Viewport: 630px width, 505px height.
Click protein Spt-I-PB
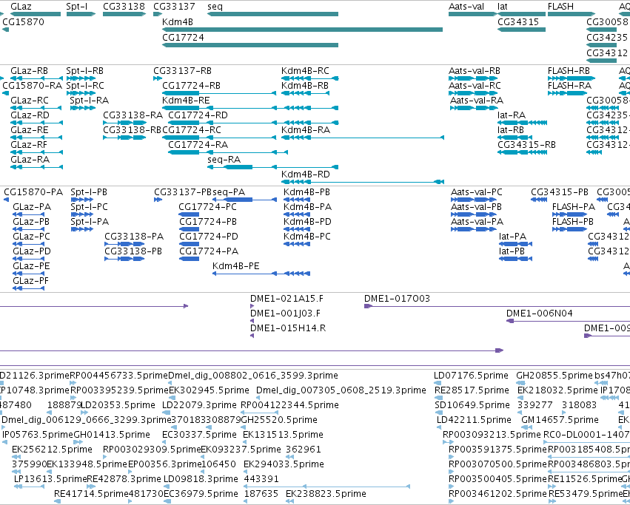[x=82, y=200]
